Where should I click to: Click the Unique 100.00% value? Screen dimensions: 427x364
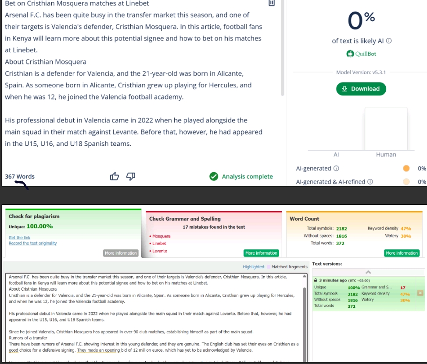[40, 227]
